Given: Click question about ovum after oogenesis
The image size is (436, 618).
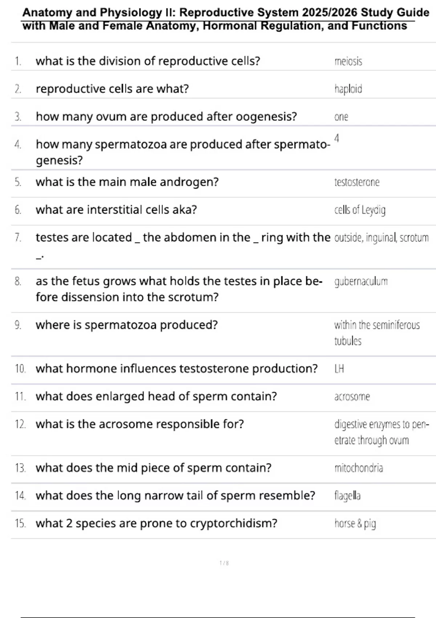Looking at the screenshot, I should (166, 117).
